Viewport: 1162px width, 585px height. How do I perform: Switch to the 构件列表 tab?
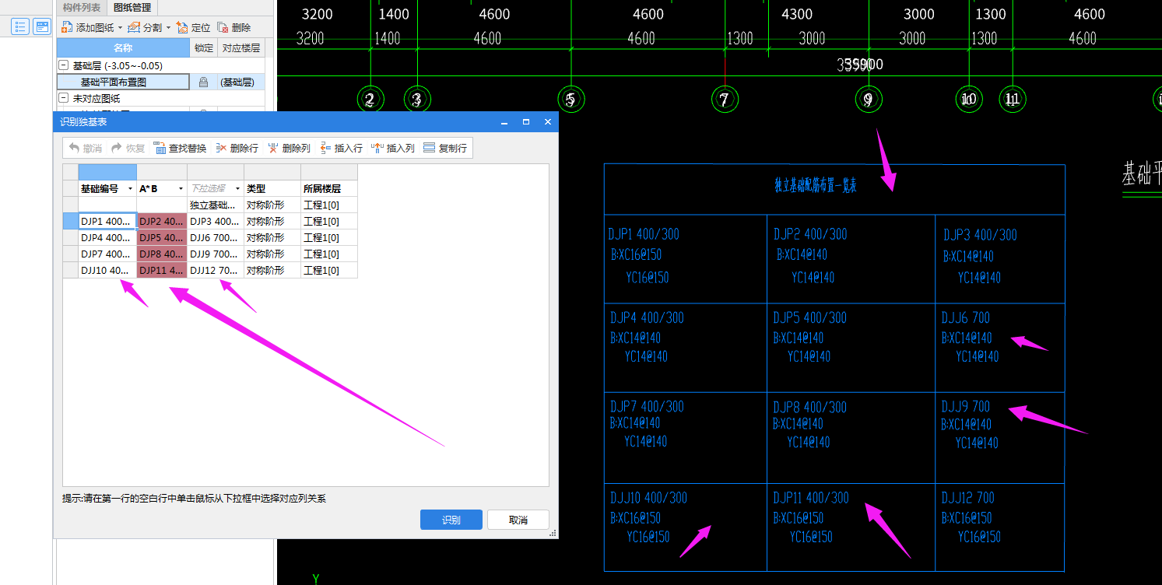tap(80, 8)
